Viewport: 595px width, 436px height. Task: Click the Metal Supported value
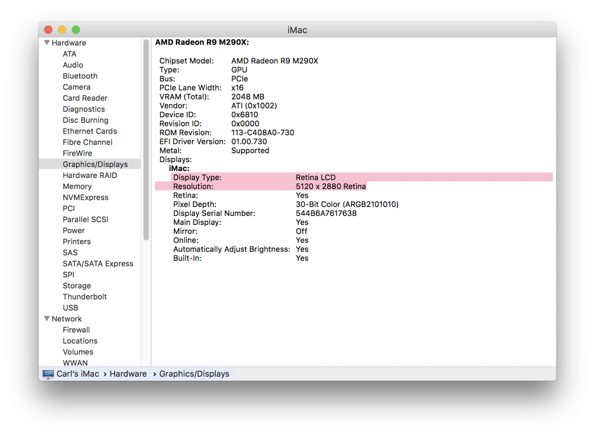(250, 150)
